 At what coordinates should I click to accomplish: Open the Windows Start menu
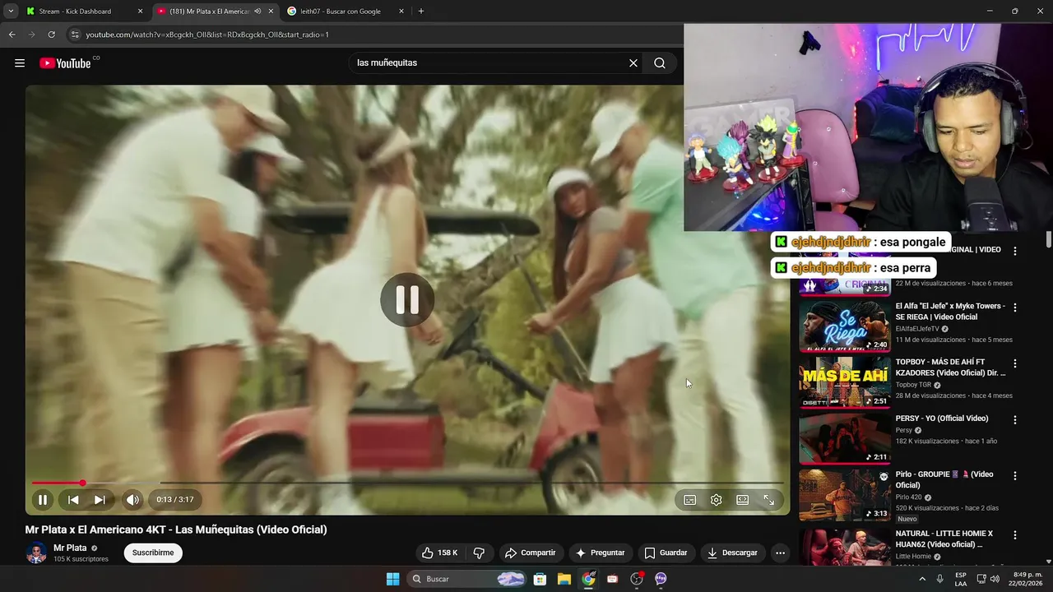(x=392, y=579)
